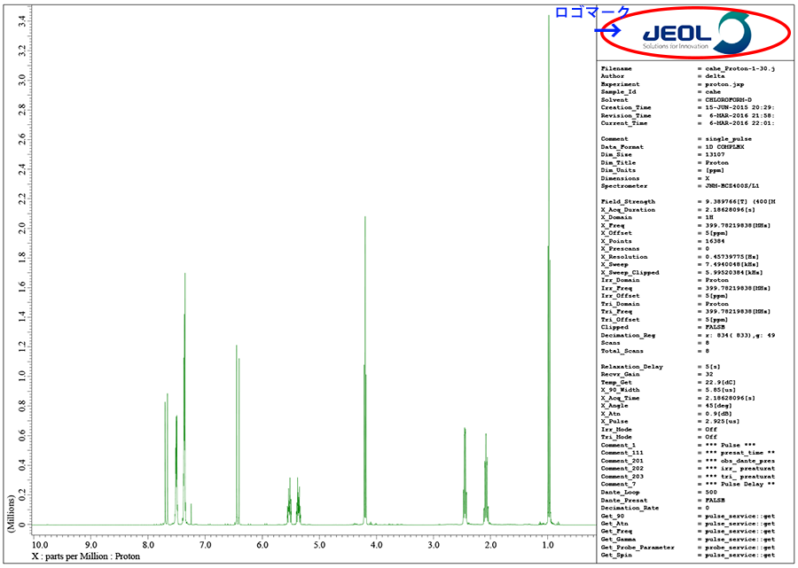Select the Field_Strength parameter value
The image size is (798, 568).
click(740, 202)
